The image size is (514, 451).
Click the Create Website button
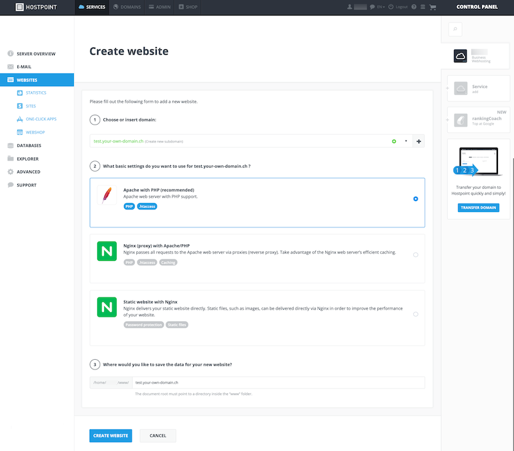pos(111,436)
